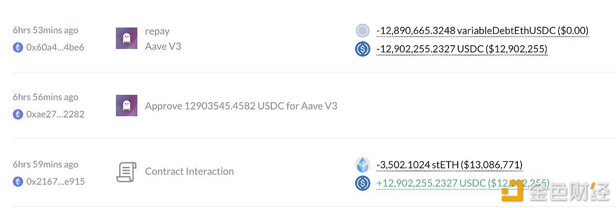Open transaction hash 0xae27...2282
The width and height of the screenshot is (616, 208).
pyautogui.click(x=55, y=114)
